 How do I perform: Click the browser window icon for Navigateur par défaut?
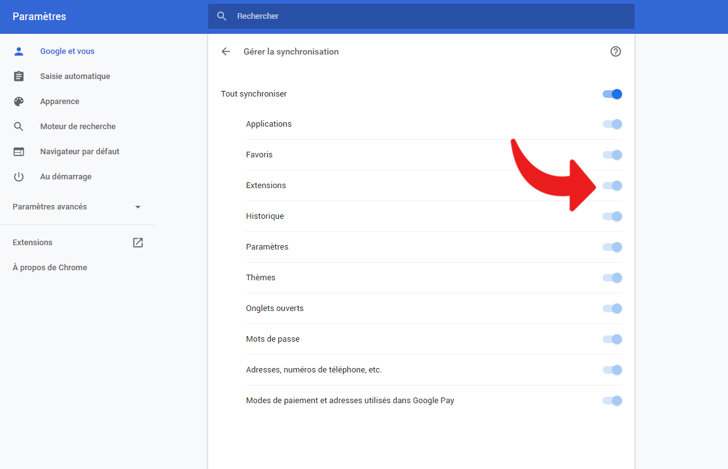(19, 151)
